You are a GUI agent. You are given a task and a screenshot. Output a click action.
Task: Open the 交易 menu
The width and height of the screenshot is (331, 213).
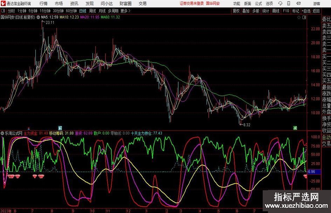click(143, 3)
